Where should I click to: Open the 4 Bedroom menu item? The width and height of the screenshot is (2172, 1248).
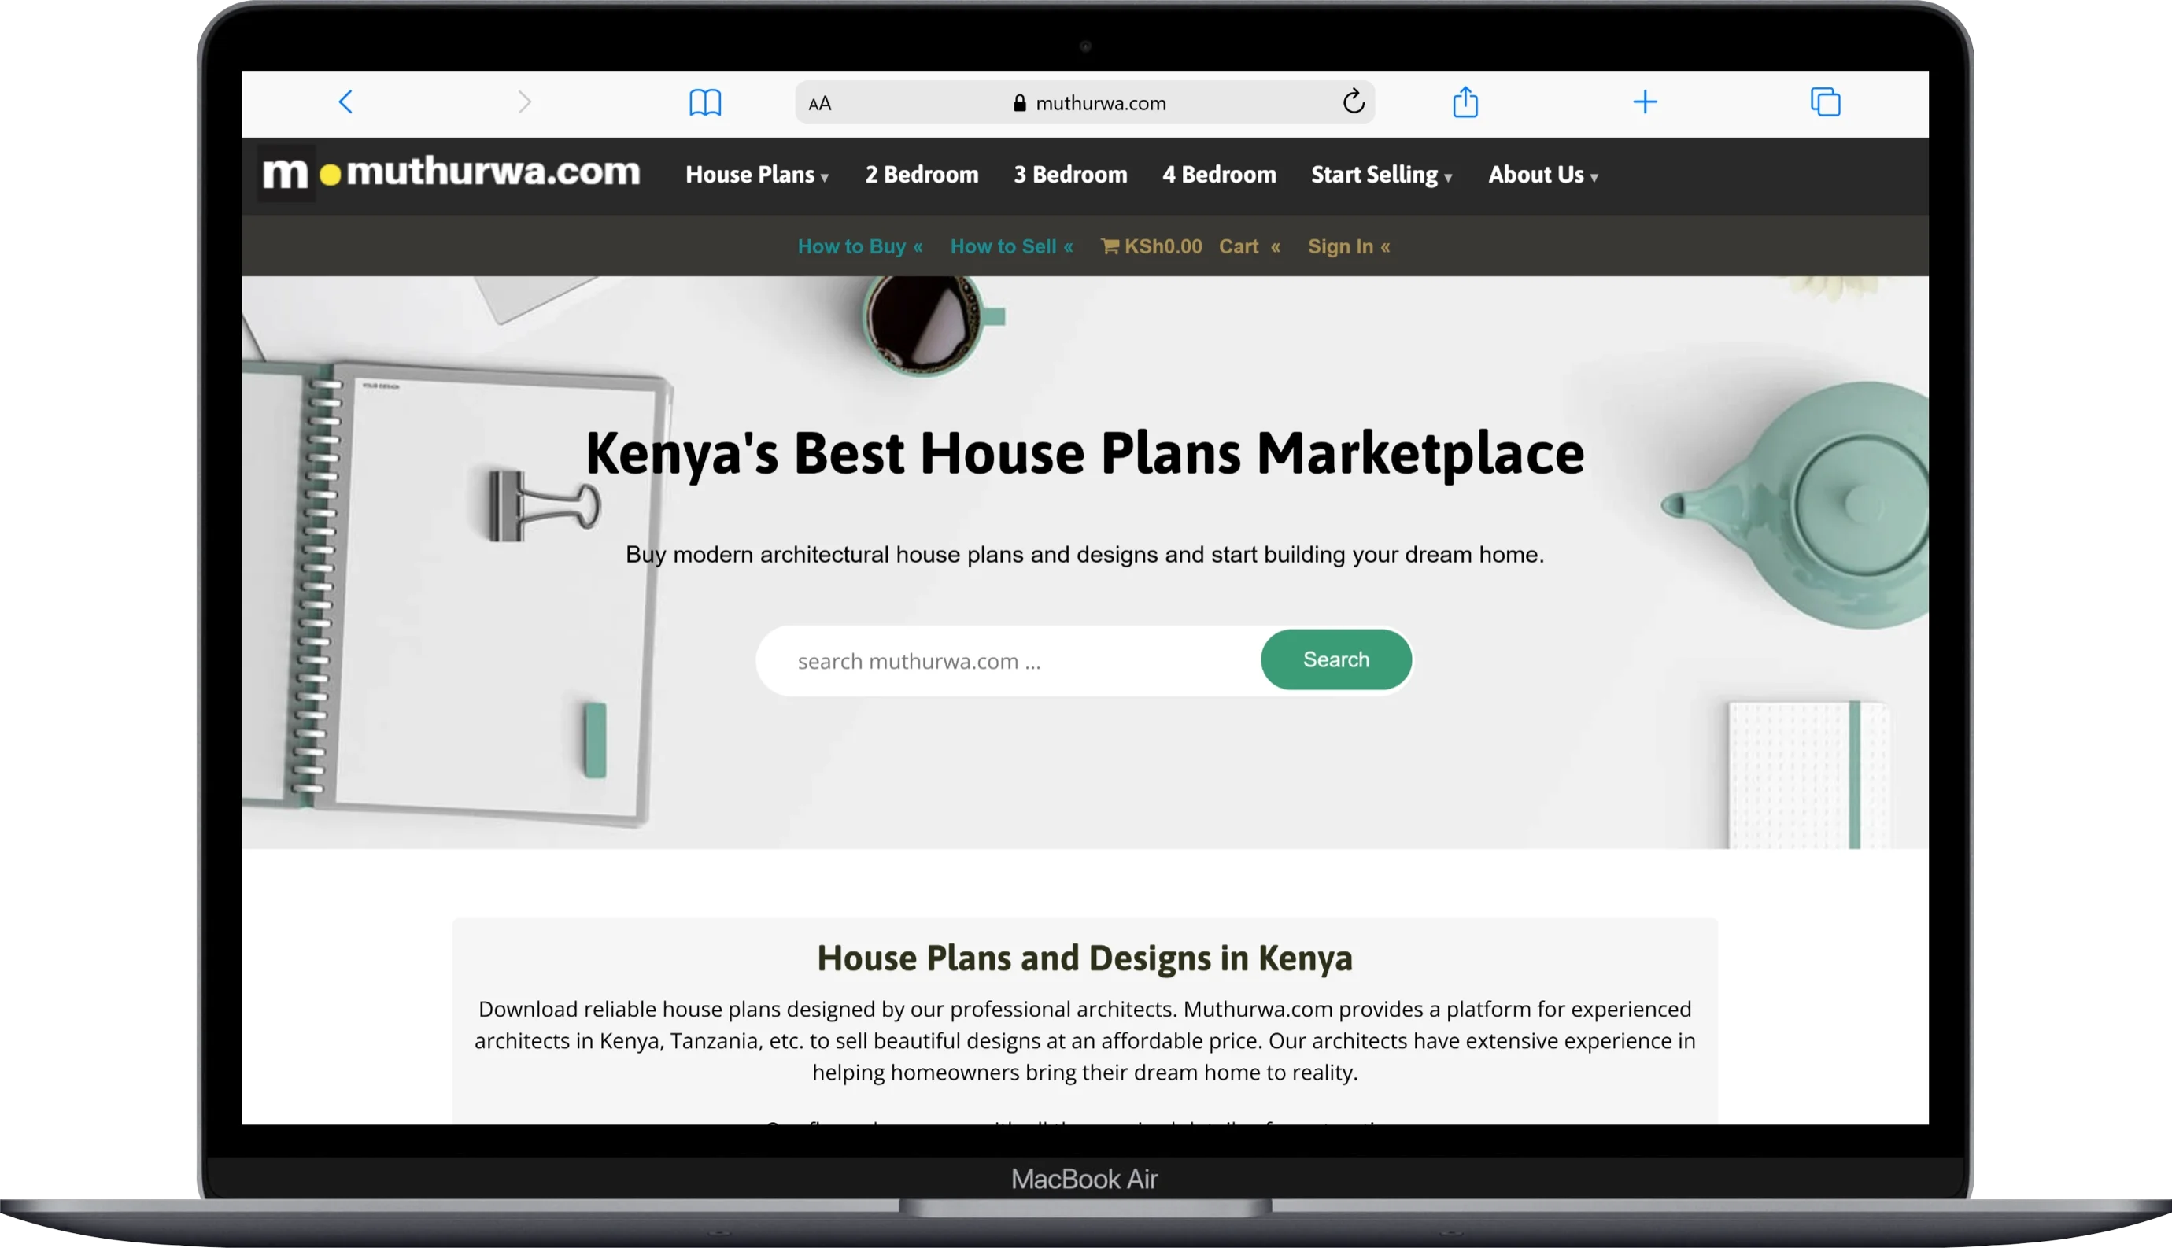(1219, 175)
